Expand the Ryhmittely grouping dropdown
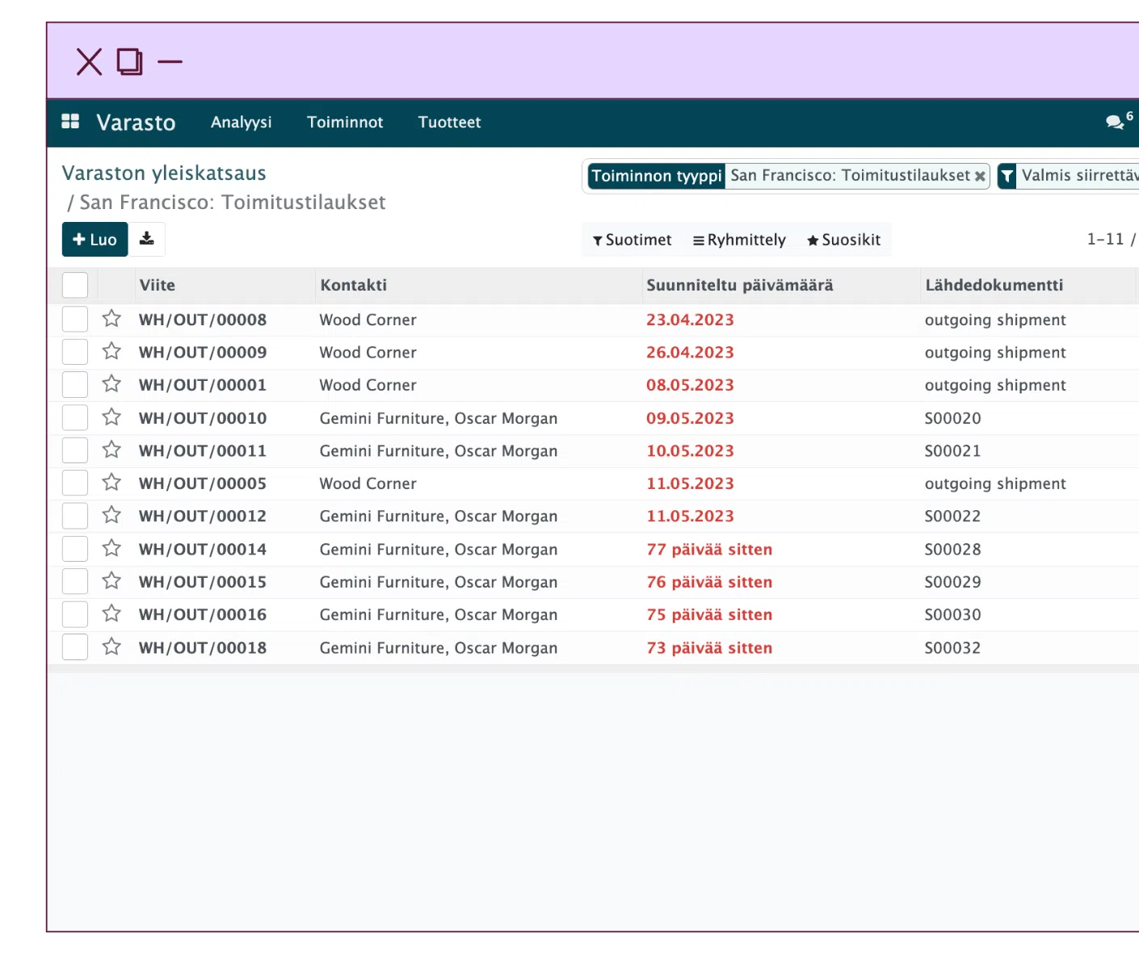 click(x=739, y=240)
